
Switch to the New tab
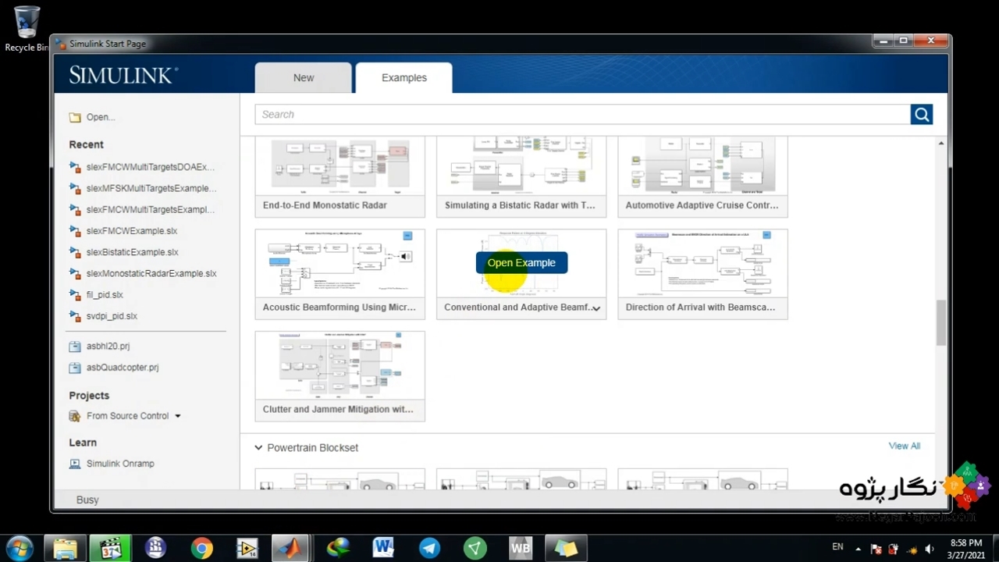[x=303, y=78]
